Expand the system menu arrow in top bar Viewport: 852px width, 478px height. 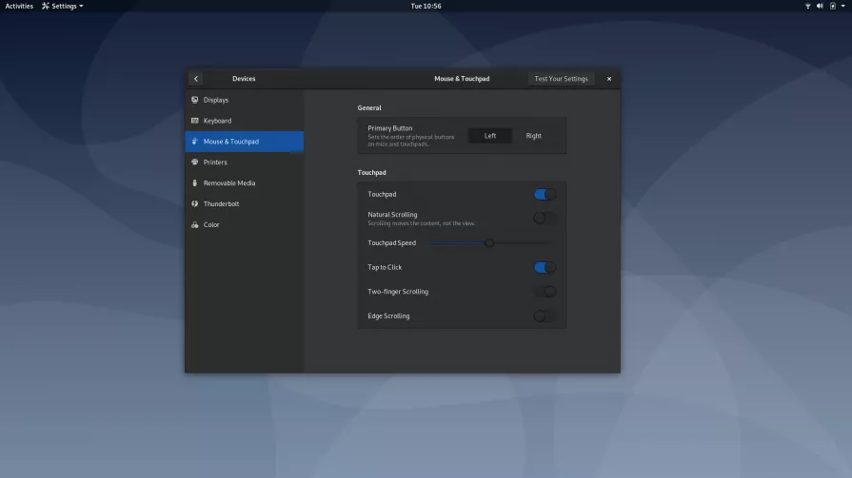[x=843, y=6]
